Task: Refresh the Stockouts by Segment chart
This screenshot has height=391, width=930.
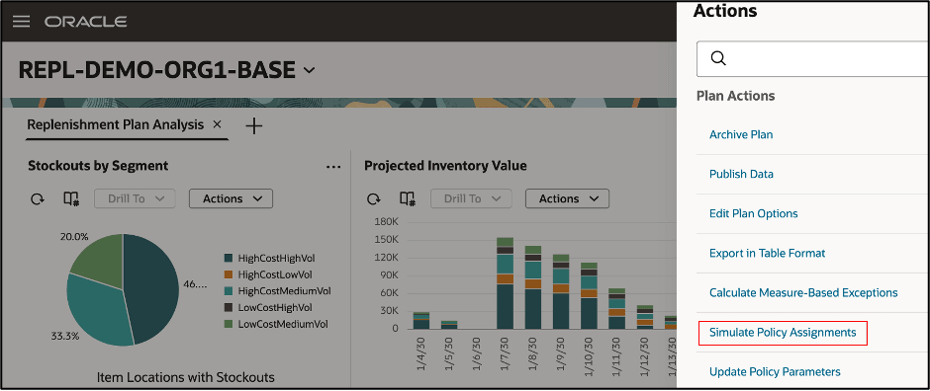Action: click(x=38, y=199)
